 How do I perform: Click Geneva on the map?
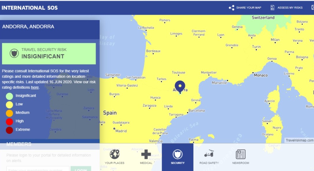pos(237,27)
